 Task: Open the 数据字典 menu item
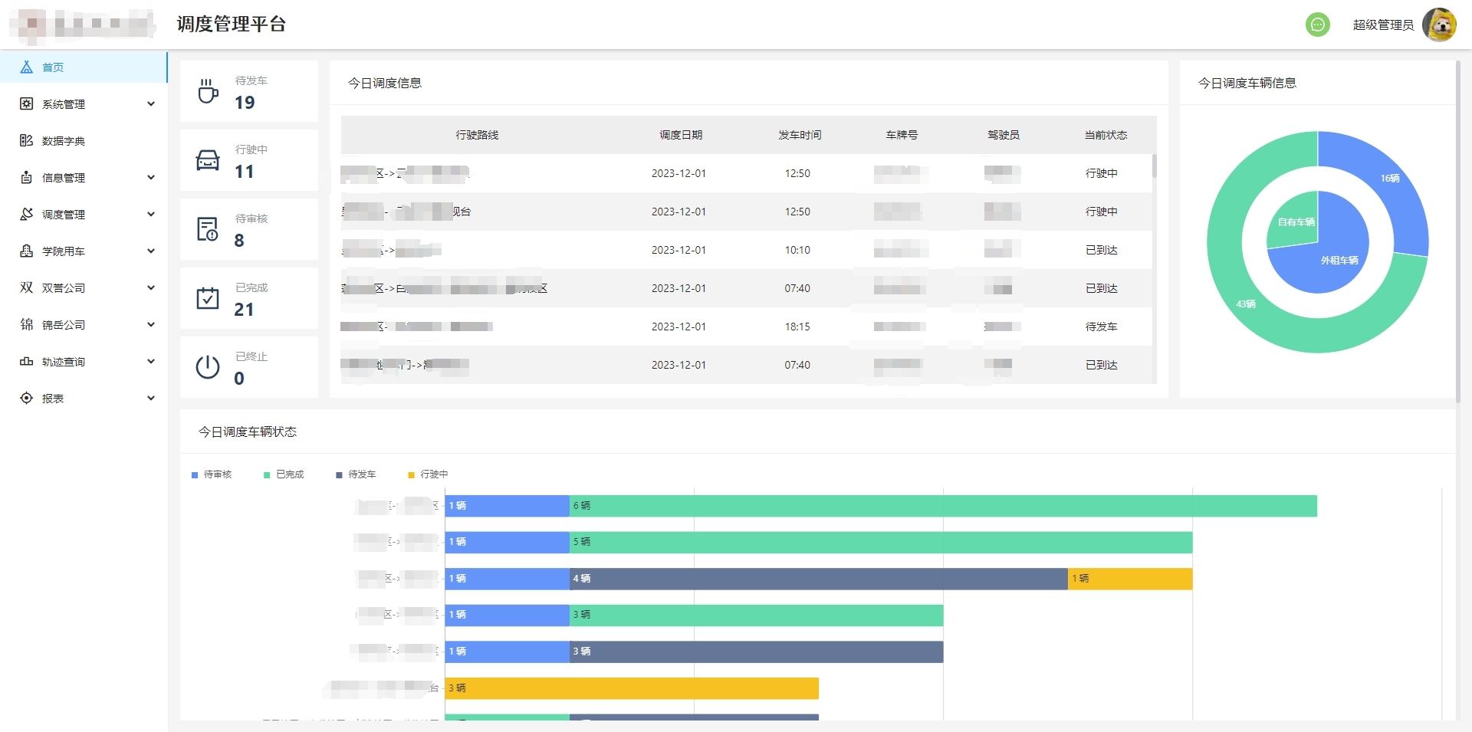83,141
